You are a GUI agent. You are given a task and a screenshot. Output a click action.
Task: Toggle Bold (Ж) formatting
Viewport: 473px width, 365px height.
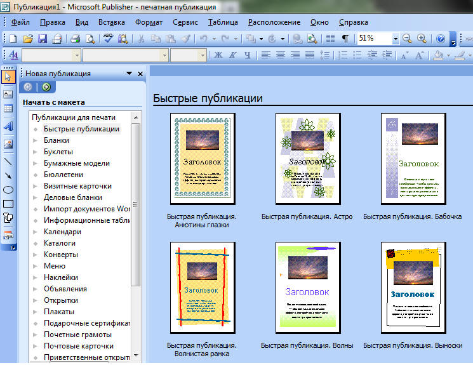[218, 55]
